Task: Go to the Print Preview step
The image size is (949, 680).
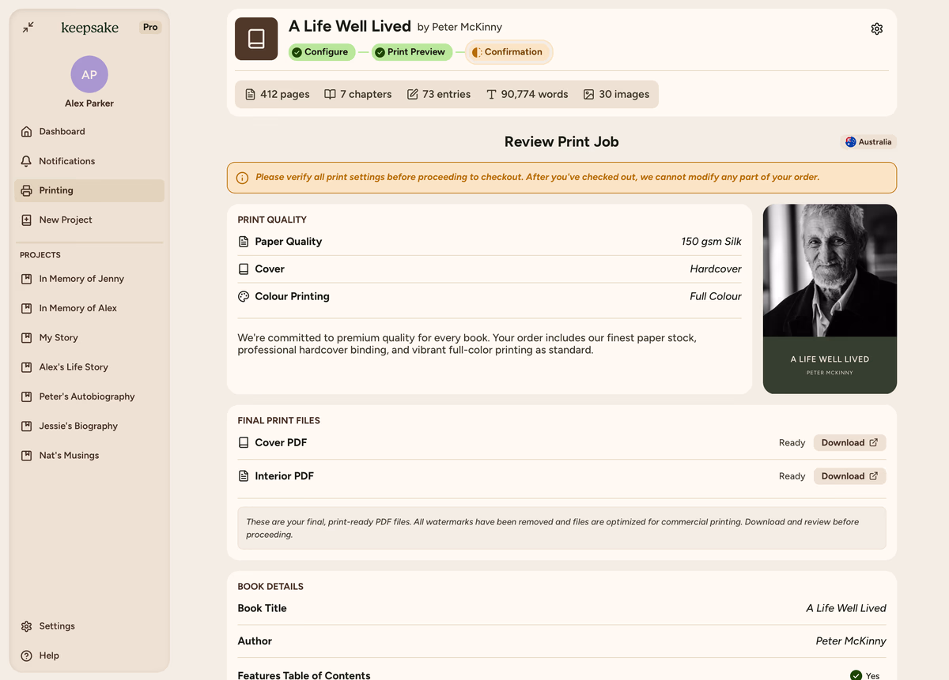Action: pyautogui.click(x=410, y=52)
